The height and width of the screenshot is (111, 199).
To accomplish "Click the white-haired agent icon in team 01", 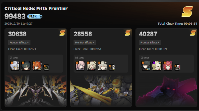I will [15, 66].
